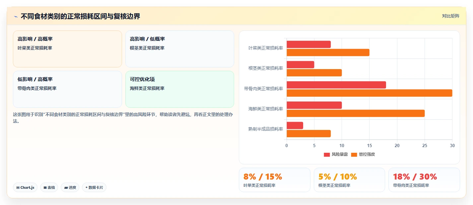Click the small blue icon before the title
The image size is (473, 205).
(x=16, y=17)
